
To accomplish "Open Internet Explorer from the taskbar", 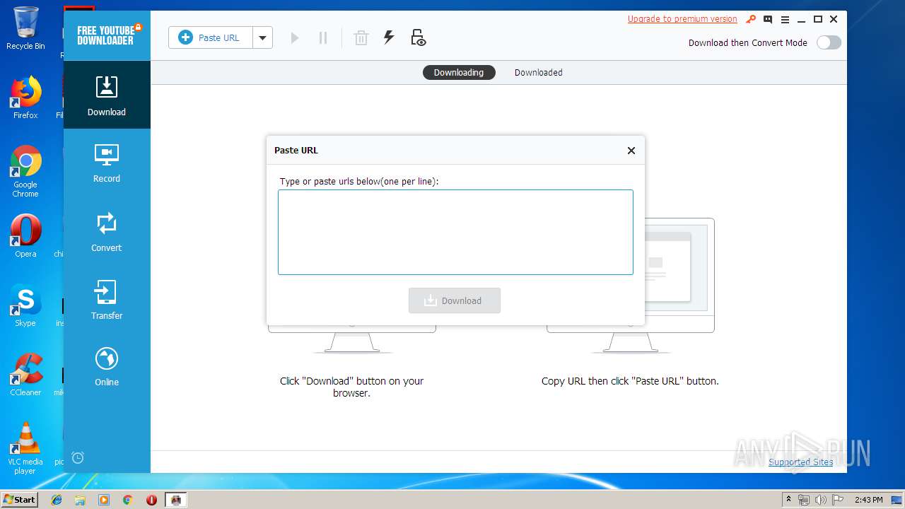I will [x=57, y=500].
